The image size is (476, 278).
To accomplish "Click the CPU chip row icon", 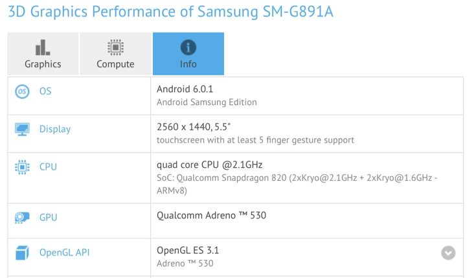I will pos(22,167).
